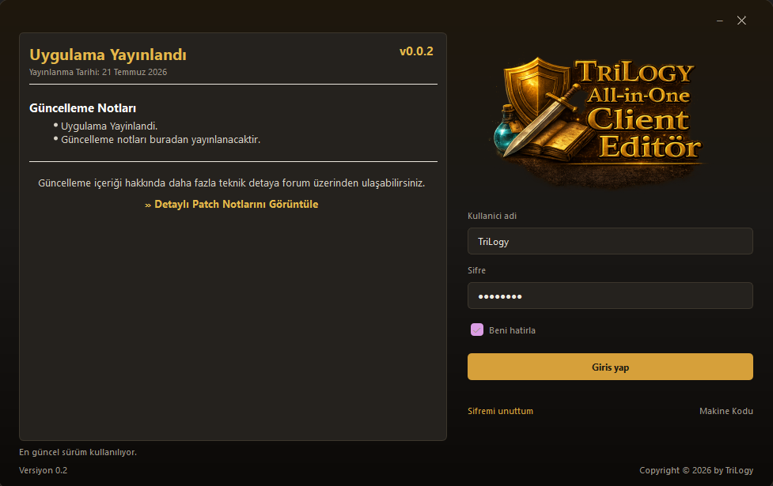Click the Yayınlanma Tarihi date line

pos(97,73)
